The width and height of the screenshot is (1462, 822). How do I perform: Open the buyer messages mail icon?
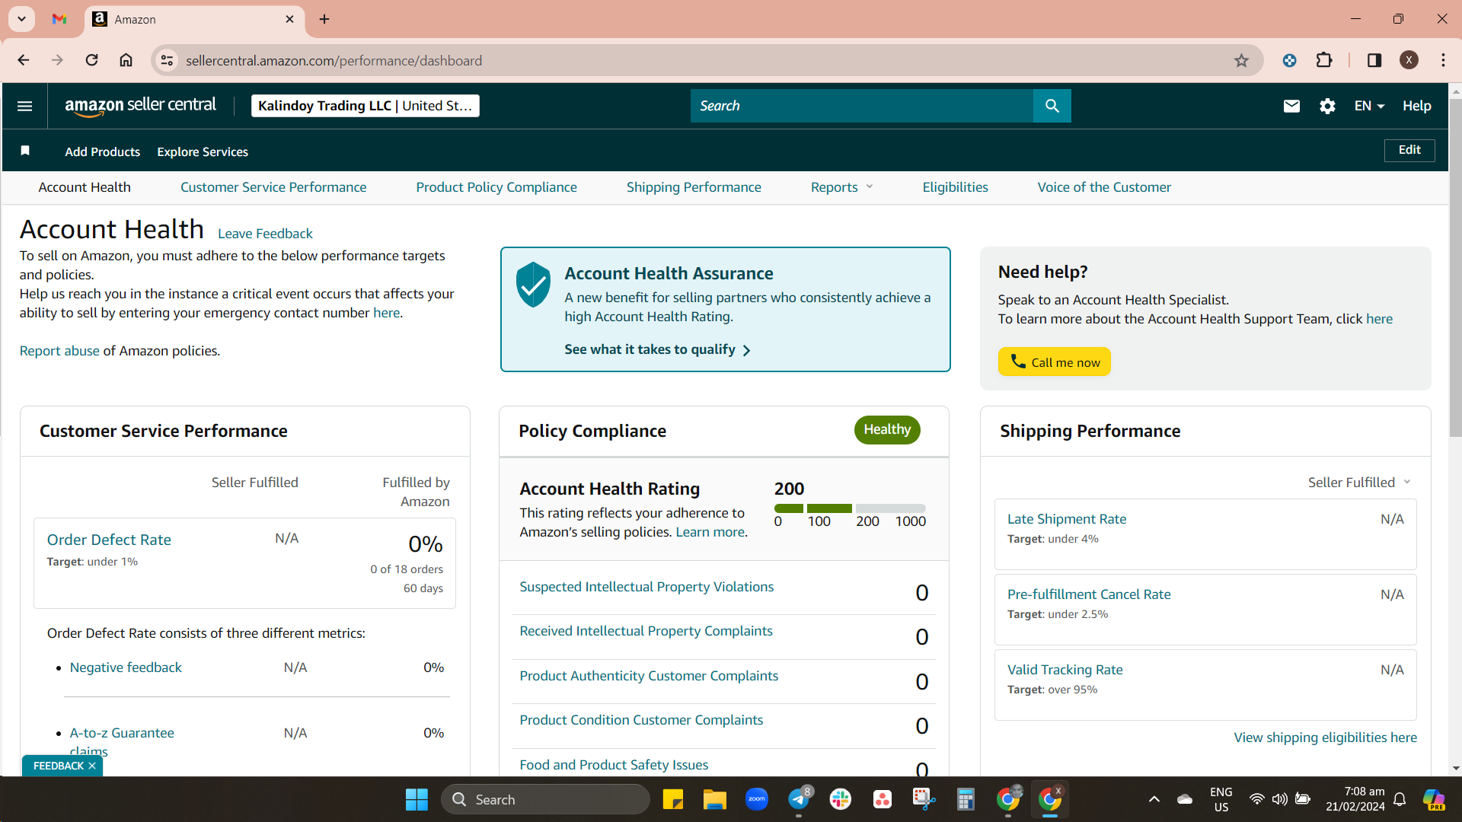pos(1291,106)
